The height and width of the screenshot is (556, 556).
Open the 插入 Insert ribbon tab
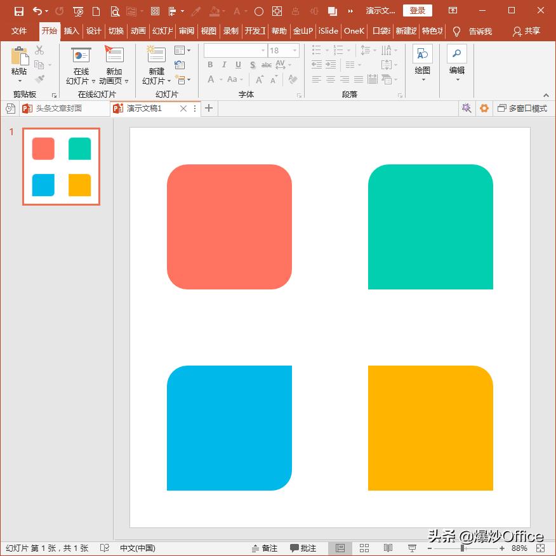(72, 31)
